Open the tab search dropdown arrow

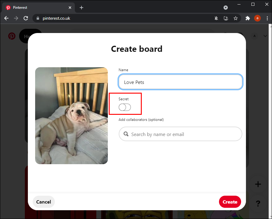pyautogui.click(x=226, y=8)
